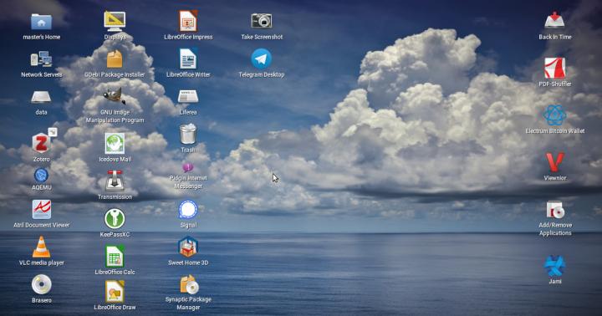Screen dimensions: 602x316
Task: Launch Icedove Mail icon
Action: (x=115, y=143)
